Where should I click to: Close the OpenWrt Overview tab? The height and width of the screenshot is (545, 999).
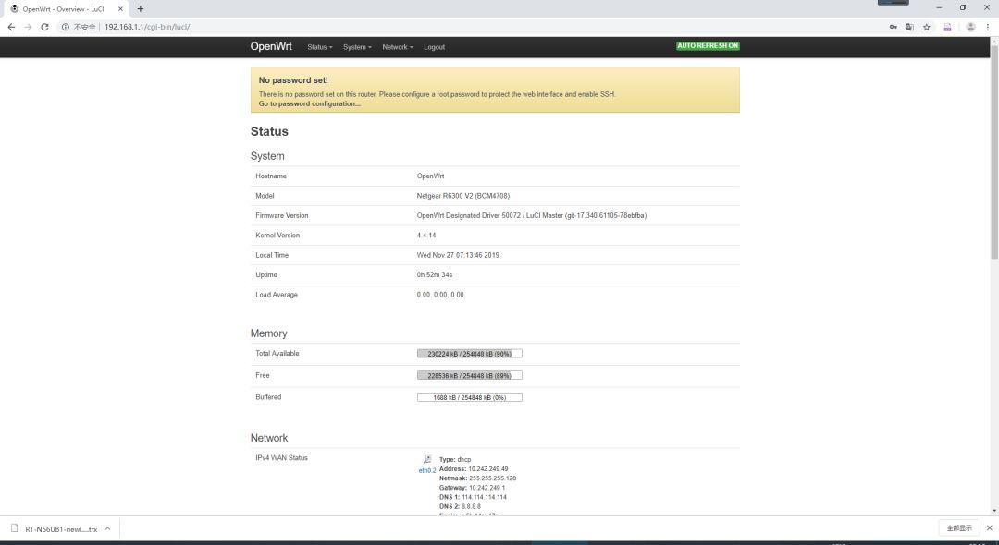pyautogui.click(x=120, y=9)
